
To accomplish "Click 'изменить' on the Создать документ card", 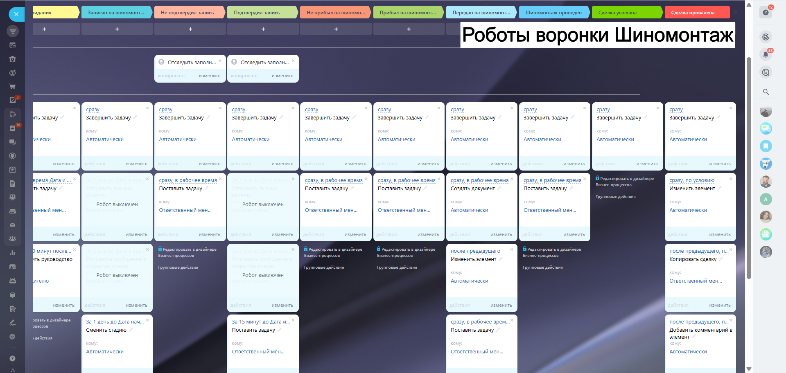I will pyautogui.click(x=501, y=235).
